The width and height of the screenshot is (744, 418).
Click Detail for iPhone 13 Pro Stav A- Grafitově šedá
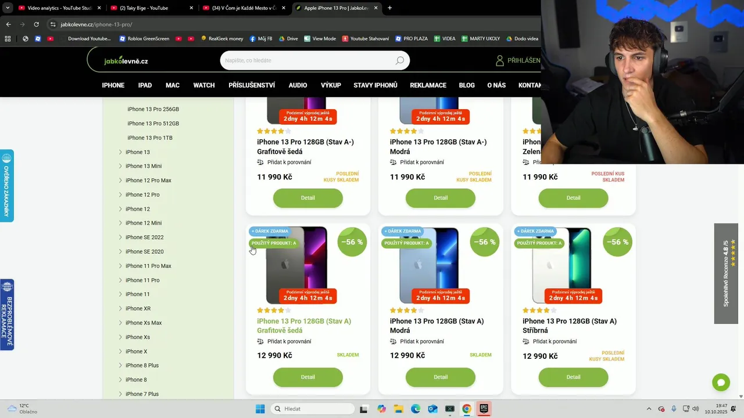pos(308,198)
